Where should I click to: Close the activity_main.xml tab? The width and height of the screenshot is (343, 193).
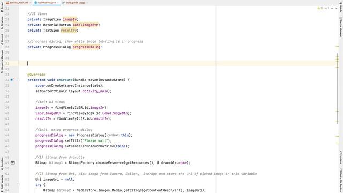tap(30, 3)
